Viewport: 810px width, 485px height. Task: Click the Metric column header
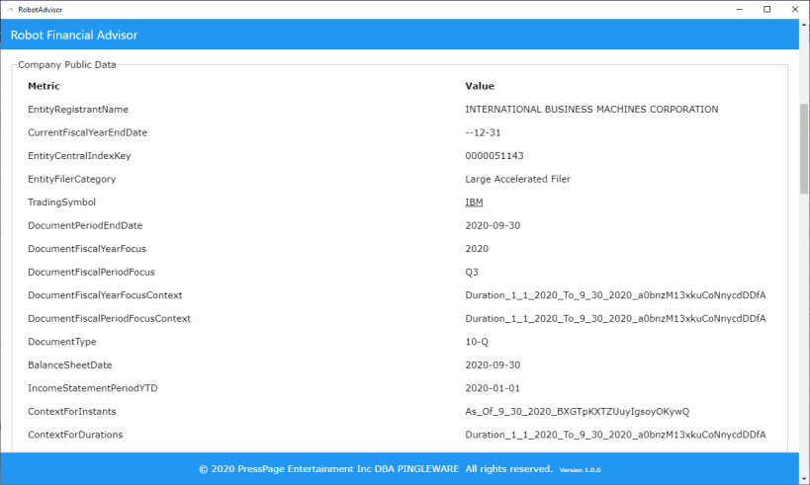coord(44,86)
